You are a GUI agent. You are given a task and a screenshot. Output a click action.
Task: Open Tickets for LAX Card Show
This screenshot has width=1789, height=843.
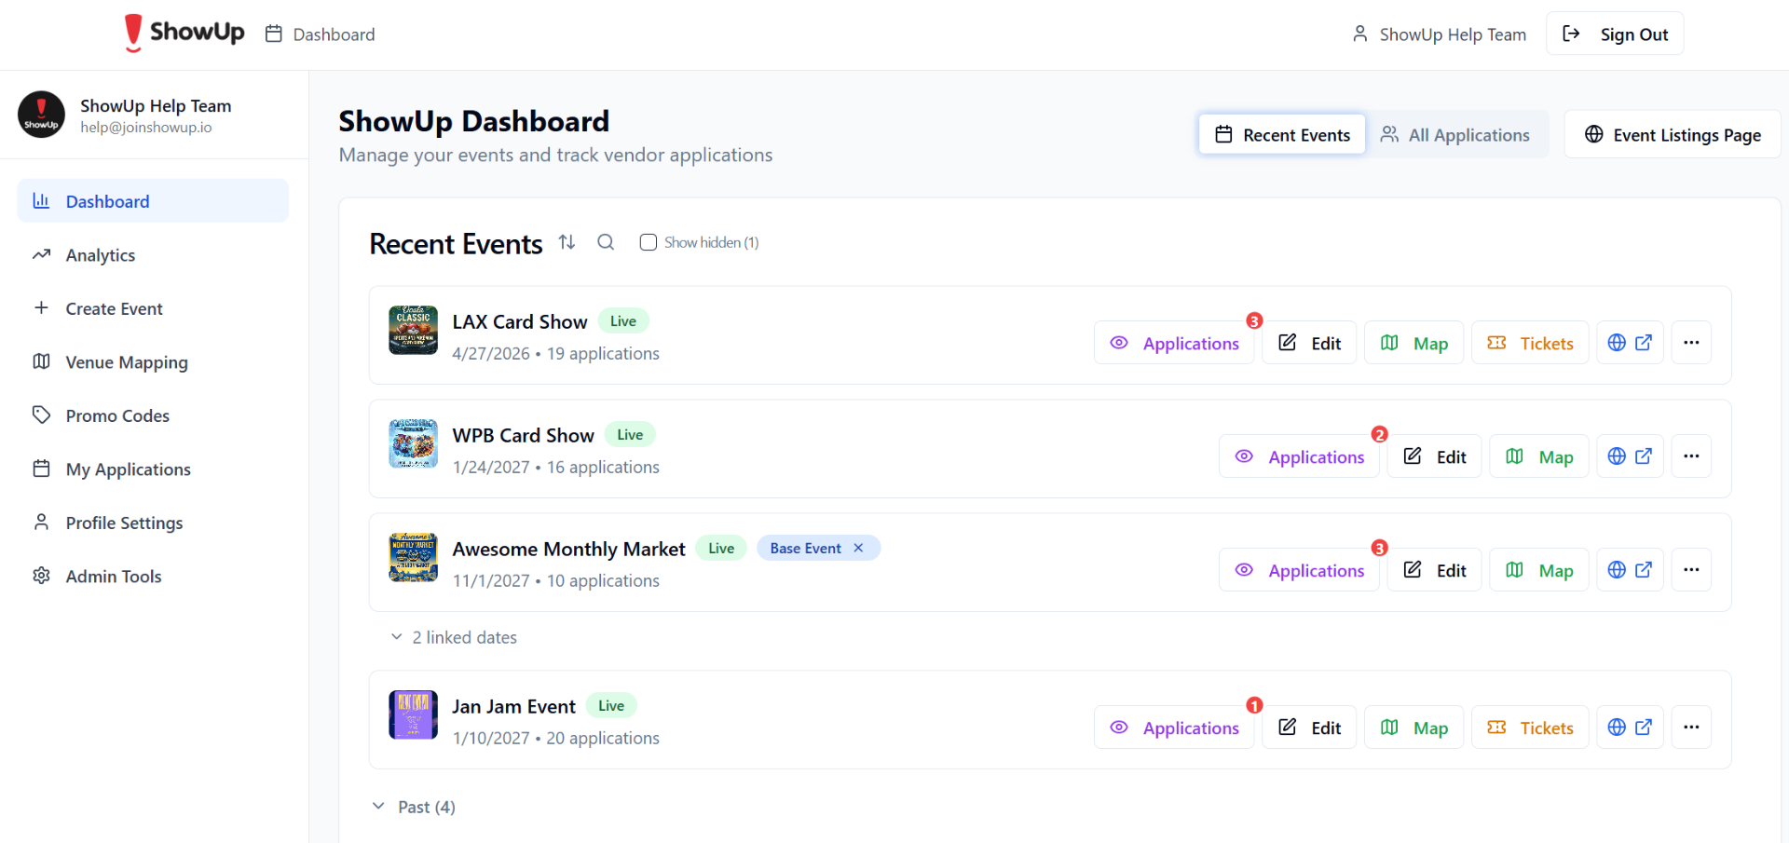point(1530,343)
